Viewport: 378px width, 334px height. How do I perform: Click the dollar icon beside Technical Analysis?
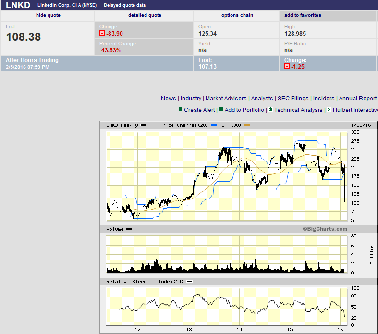270,110
